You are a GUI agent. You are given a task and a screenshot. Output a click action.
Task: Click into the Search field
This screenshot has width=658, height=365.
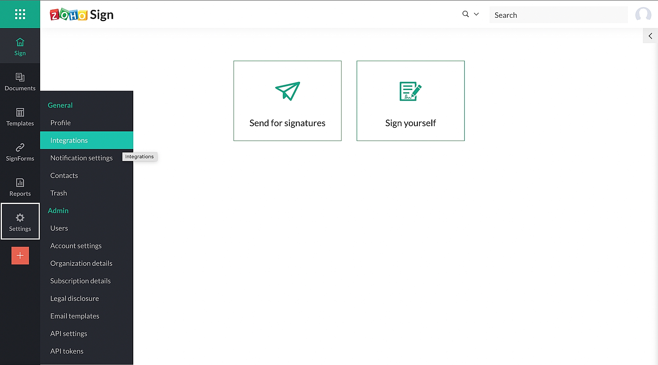(558, 15)
